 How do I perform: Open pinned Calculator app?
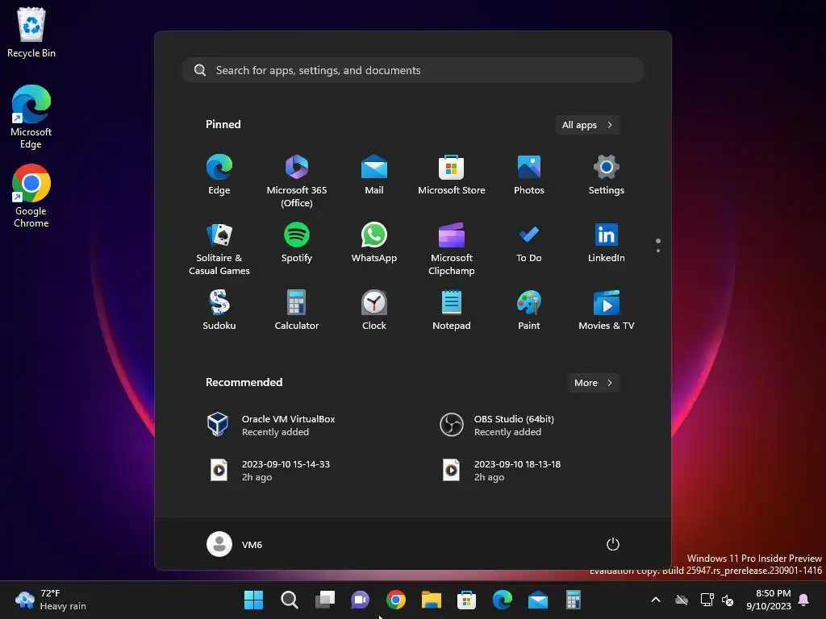coord(297,310)
